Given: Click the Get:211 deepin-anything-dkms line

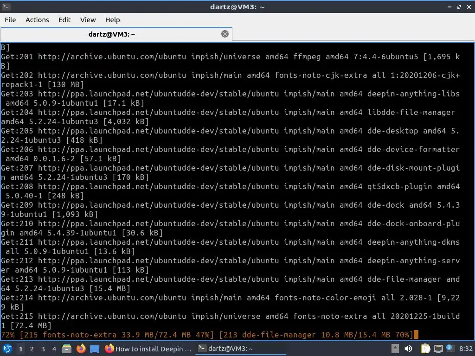Looking at the screenshot, I should (x=230, y=247).
